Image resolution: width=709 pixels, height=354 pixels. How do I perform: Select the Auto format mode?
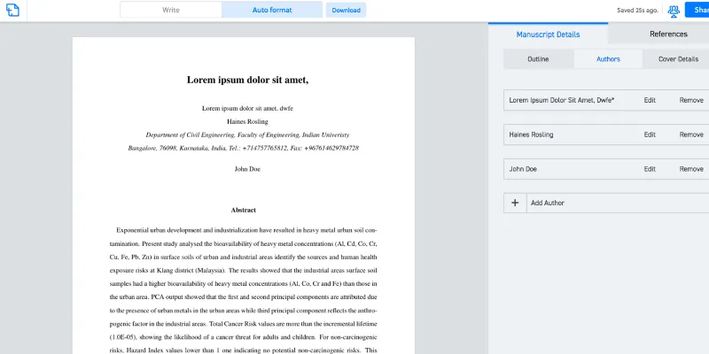(272, 11)
